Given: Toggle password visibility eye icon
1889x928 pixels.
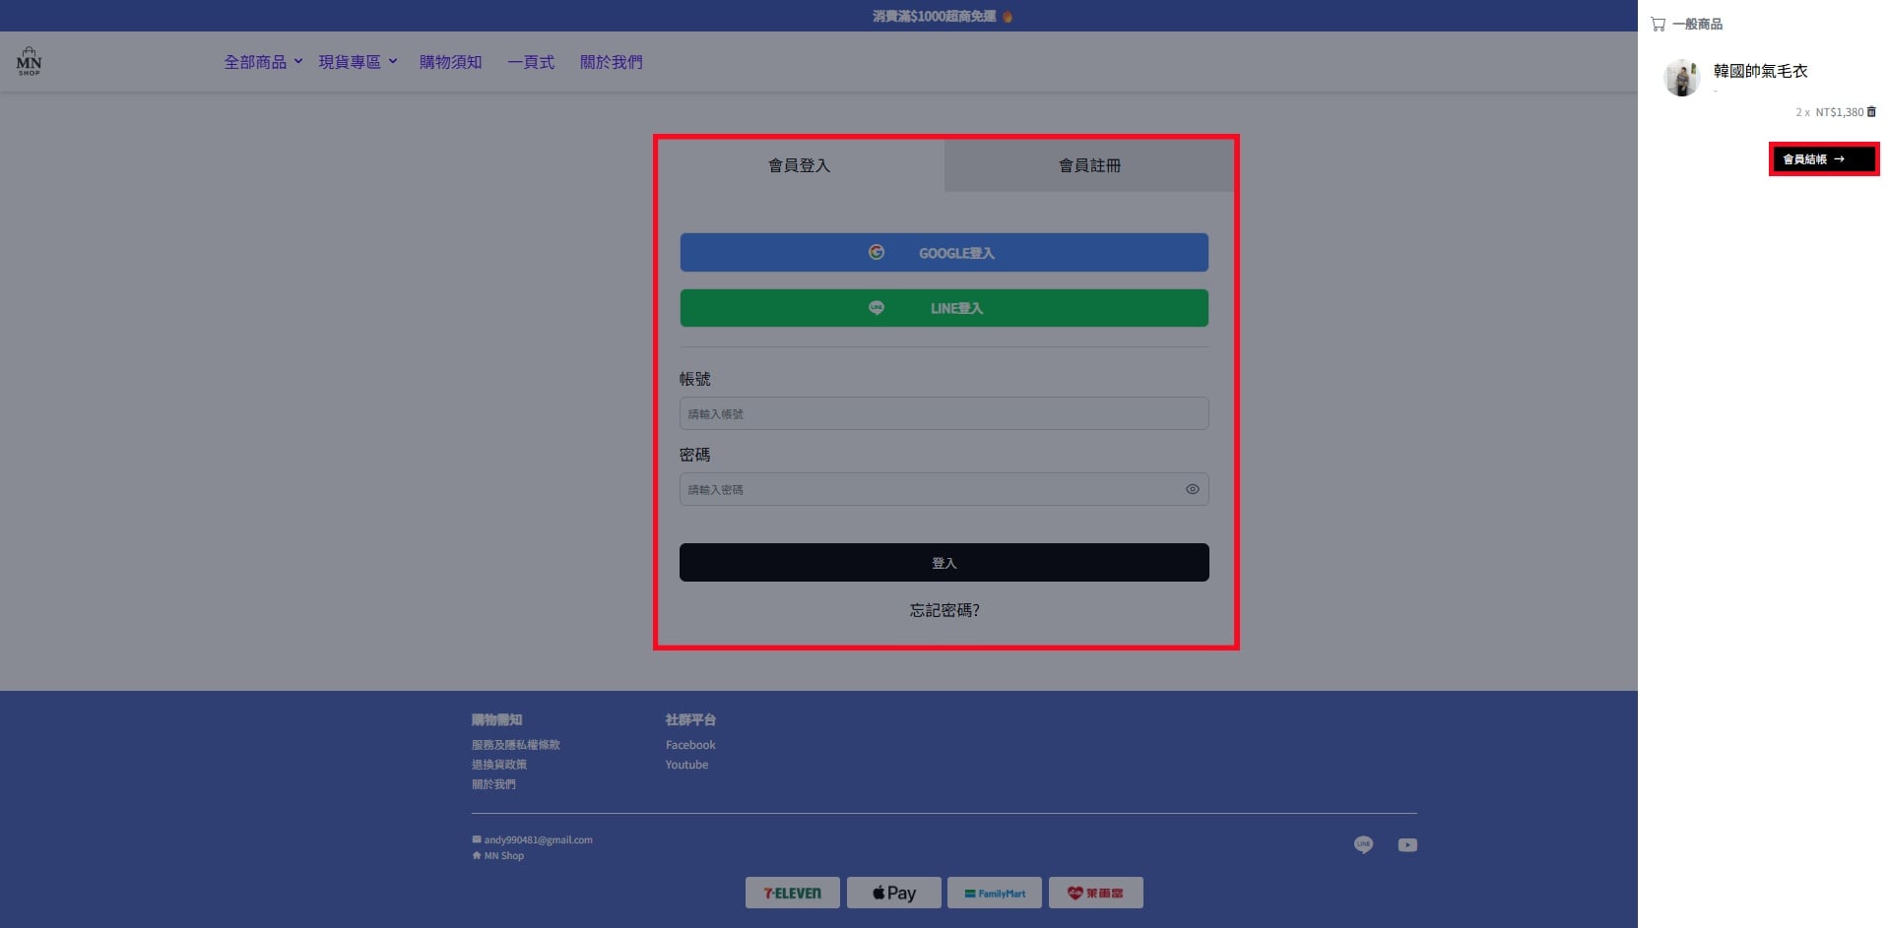Looking at the screenshot, I should click(1192, 489).
